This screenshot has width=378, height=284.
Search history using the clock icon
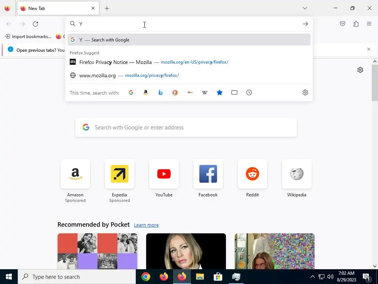click(x=249, y=92)
